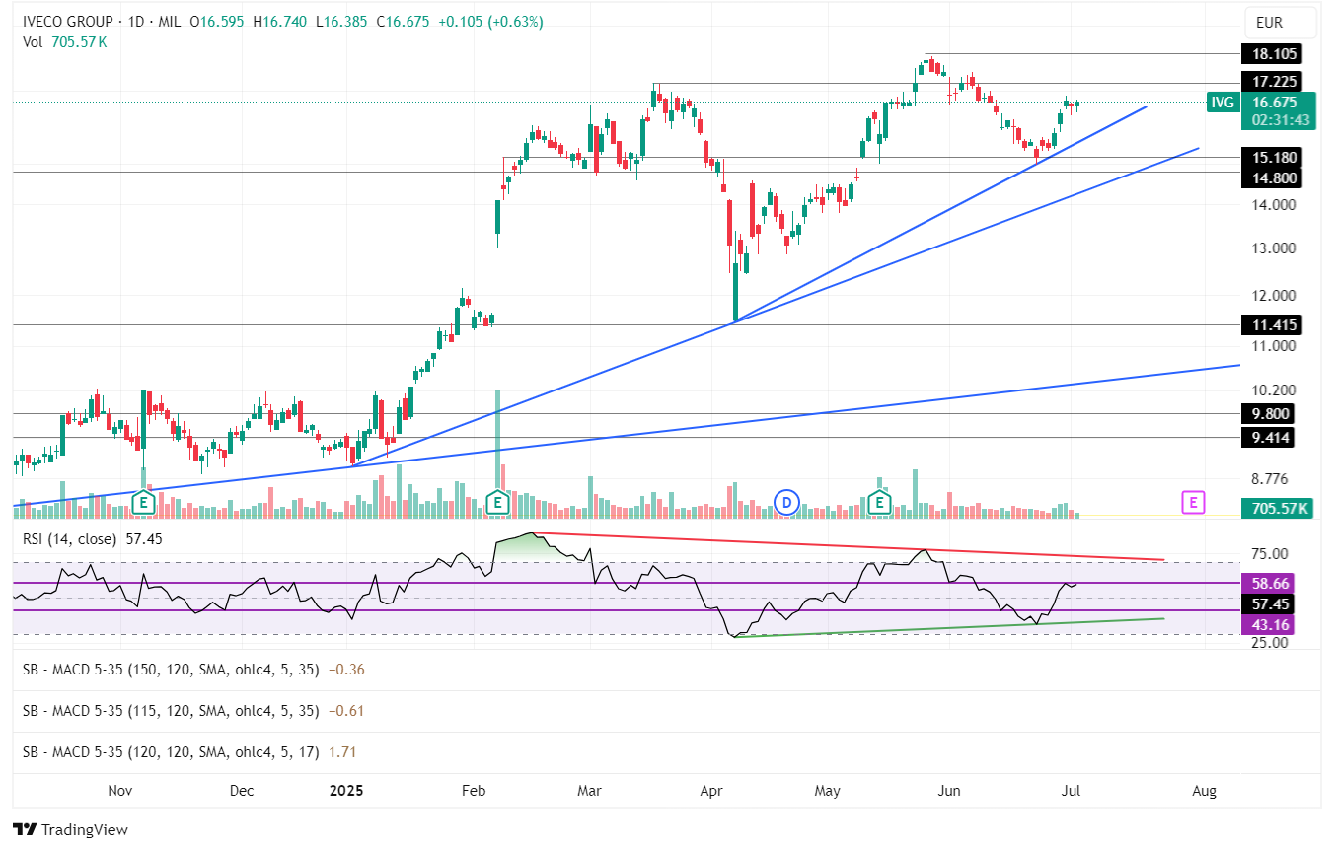Click the 10.200 axis price value
The height and width of the screenshot is (851, 1334).
point(1273,390)
